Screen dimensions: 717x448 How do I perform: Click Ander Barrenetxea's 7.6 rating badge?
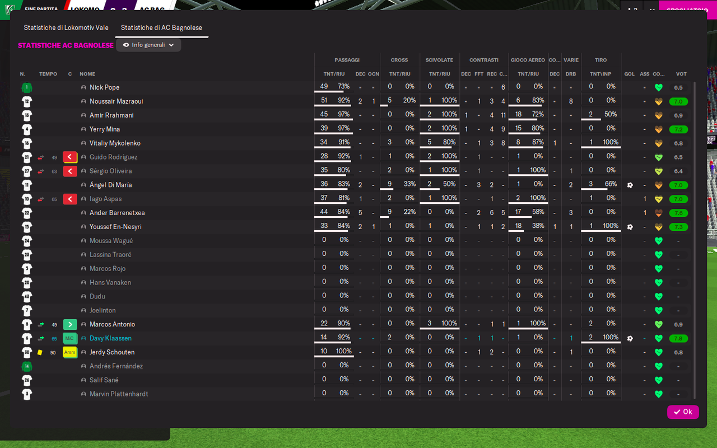tap(678, 213)
